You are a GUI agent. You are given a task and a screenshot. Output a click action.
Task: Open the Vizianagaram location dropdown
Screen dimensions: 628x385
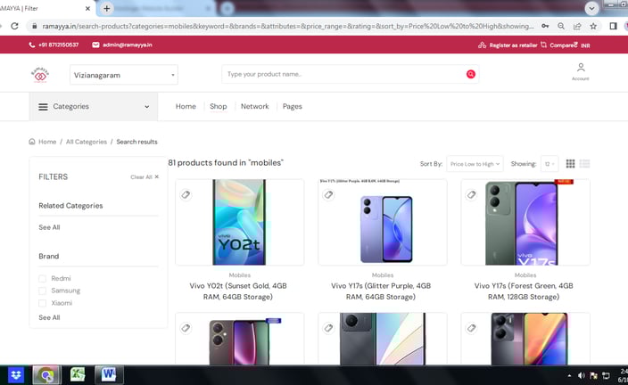[124, 75]
